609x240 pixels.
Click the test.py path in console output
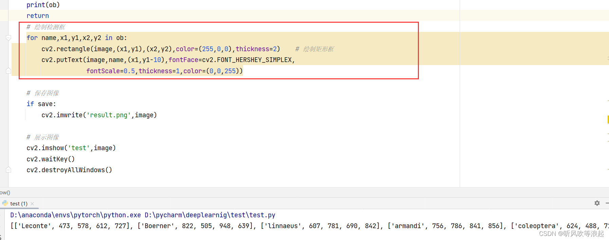pos(210,215)
